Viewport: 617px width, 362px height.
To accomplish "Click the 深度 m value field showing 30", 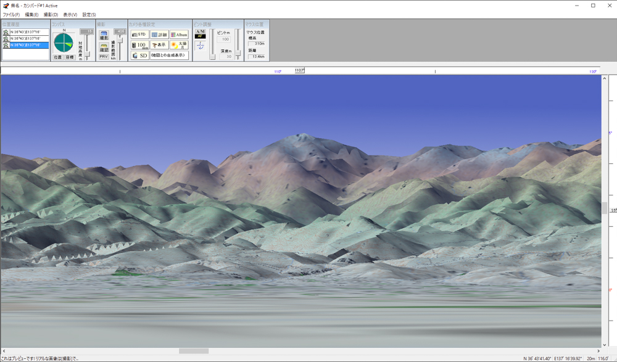I will pyautogui.click(x=226, y=57).
